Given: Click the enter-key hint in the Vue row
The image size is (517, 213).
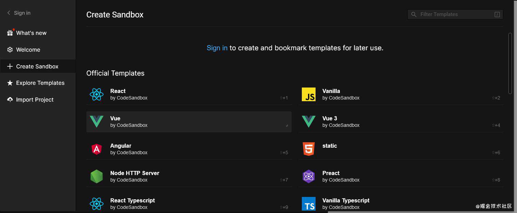Looking at the screenshot, I should pyautogui.click(x=287, y=125).
